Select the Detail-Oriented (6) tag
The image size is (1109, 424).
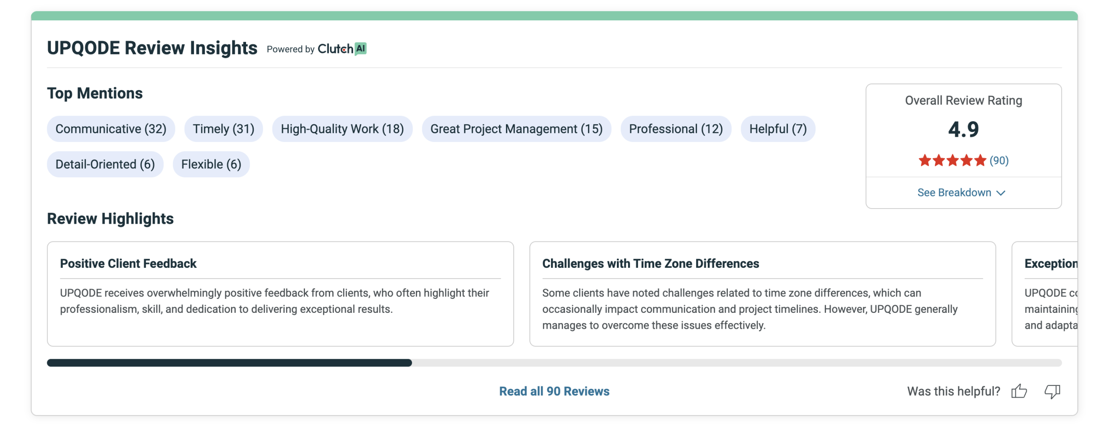click(x=105, y=164)
